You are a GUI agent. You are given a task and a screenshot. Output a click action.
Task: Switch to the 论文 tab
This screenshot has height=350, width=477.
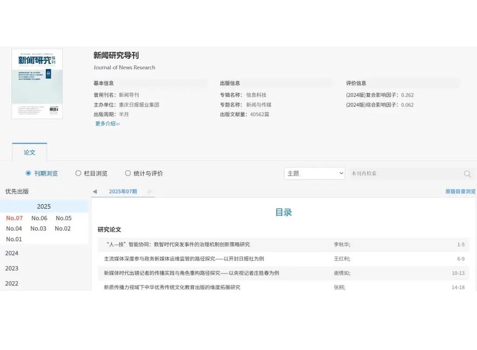click(29, 152)
